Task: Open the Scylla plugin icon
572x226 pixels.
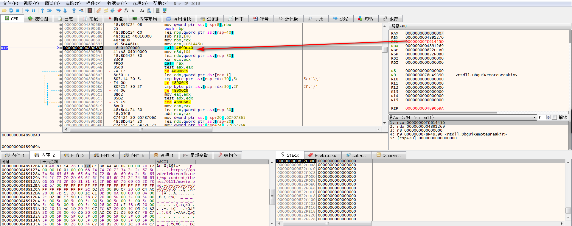Action: click(90, 10)
